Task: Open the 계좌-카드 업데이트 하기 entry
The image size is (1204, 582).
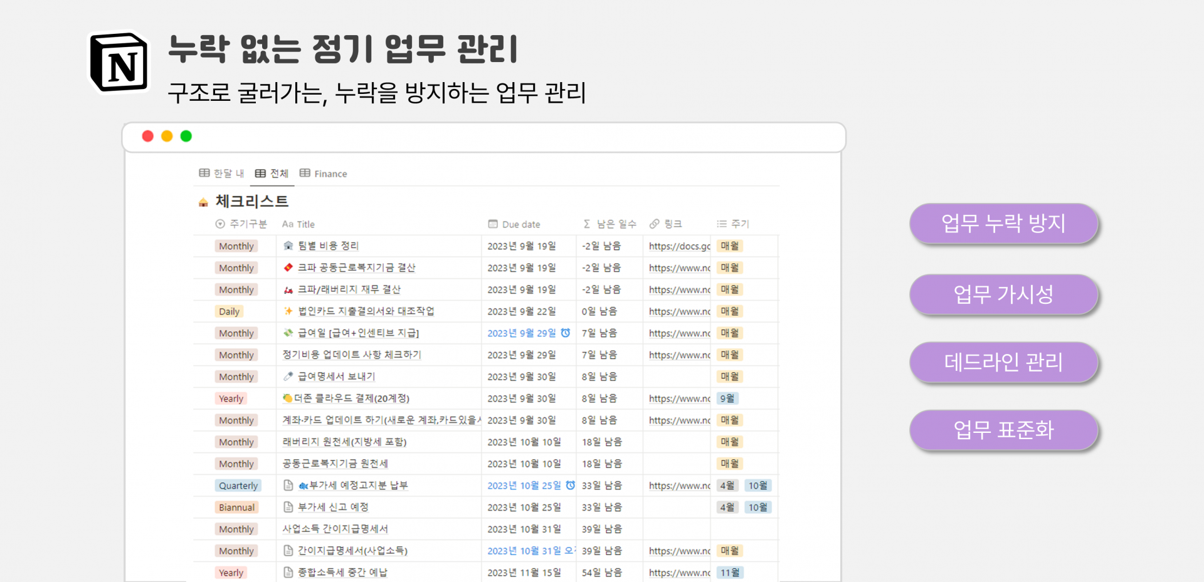Action: tap(381, 420)
